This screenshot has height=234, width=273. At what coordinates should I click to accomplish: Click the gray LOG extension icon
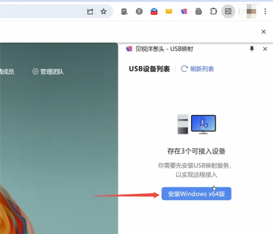point(199,12)
